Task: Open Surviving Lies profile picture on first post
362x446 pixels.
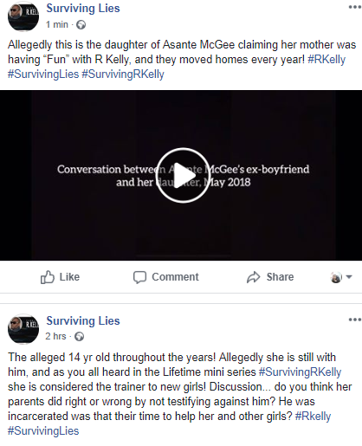Action: coord(23,16)
